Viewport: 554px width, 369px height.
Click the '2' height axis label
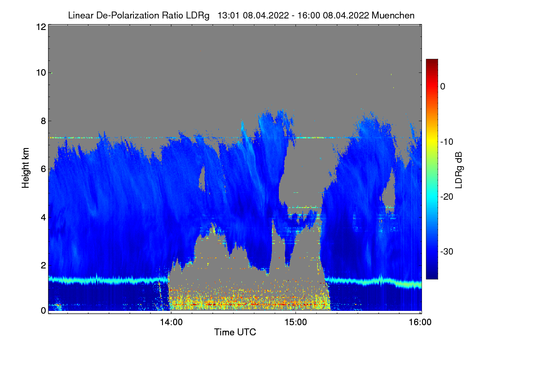tap(43, 265)
